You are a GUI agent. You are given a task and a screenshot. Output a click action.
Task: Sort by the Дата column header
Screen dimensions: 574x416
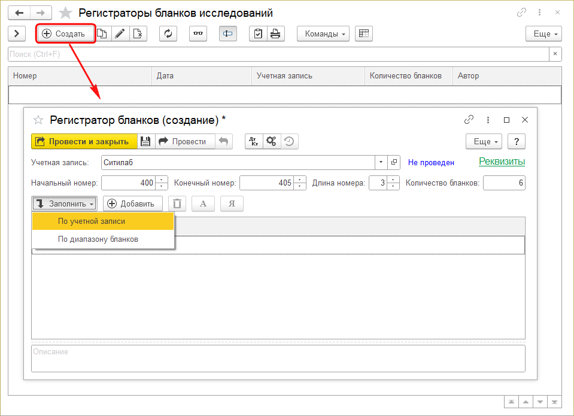[x=202, y=76]
